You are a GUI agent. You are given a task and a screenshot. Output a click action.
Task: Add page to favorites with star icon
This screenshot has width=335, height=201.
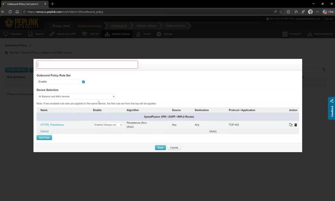coord(281,12)
